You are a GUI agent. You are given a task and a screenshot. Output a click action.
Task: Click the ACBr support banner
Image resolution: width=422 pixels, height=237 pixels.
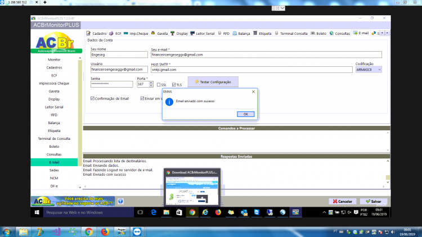(x=73, y=201)
